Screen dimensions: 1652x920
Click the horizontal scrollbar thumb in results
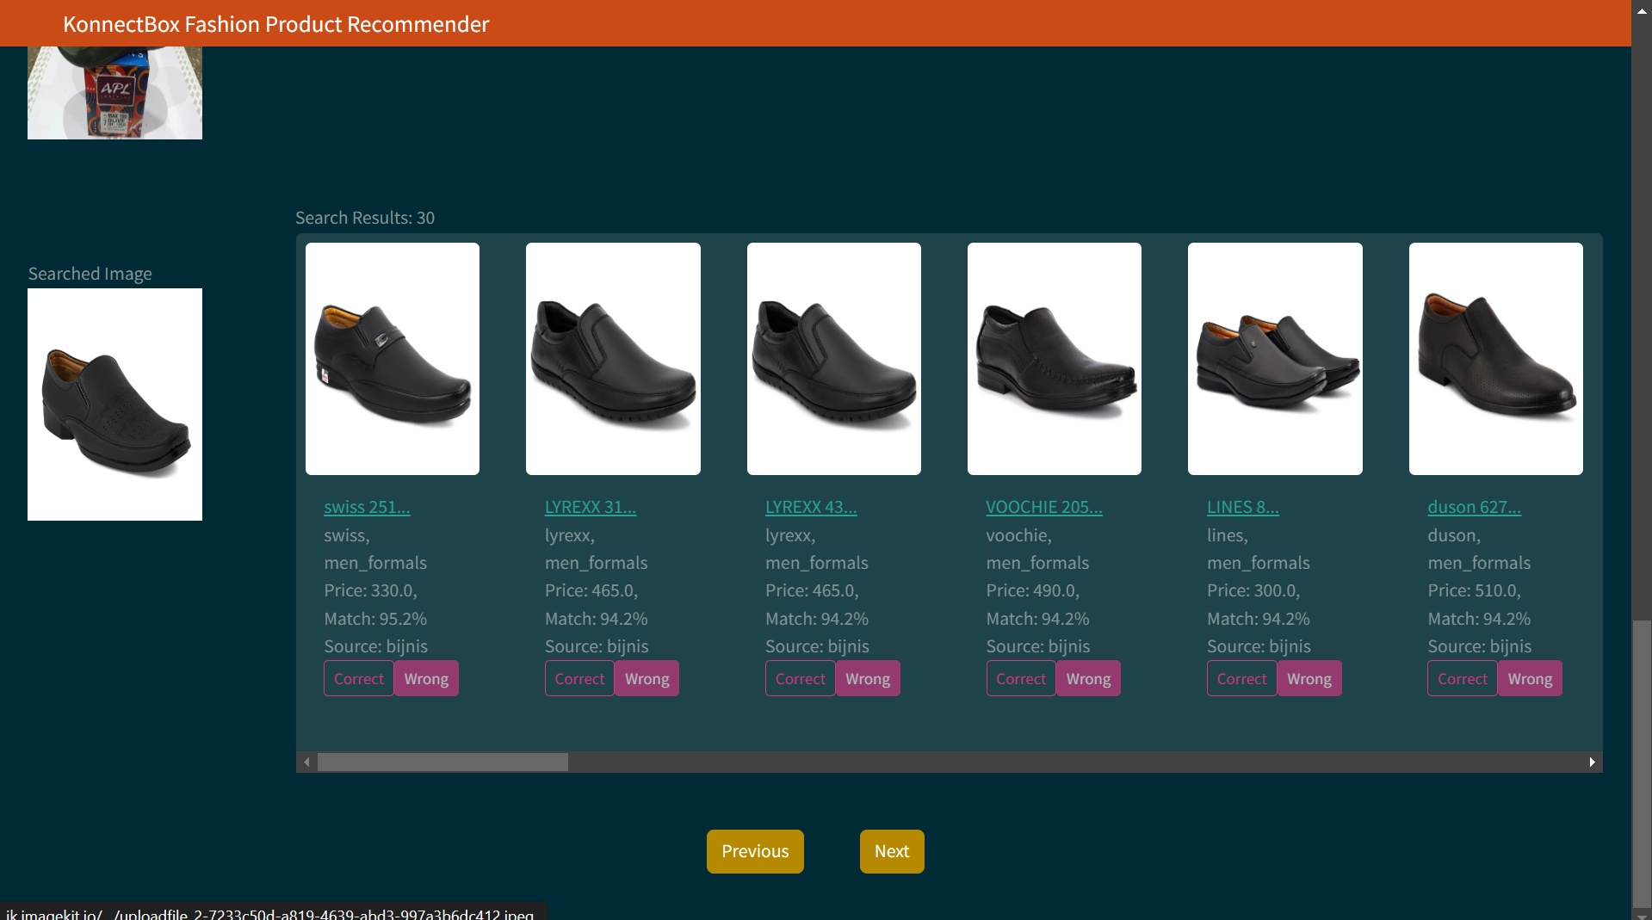[442, 763]
